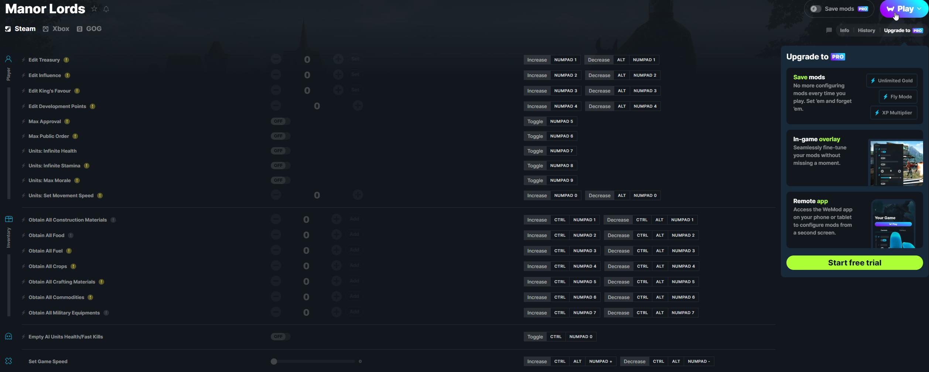Screen dimensions: 929x372
Task: Toggle the Save mods switch
Action: click(x=816, y=9)
